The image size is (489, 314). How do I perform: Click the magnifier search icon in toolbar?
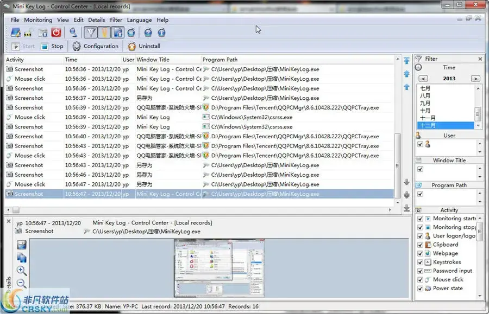(73, 33)
